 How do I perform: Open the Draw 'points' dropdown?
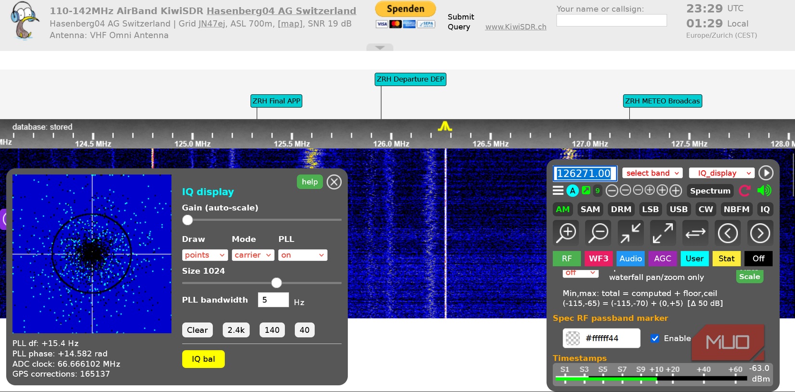[x=205, y=255]
